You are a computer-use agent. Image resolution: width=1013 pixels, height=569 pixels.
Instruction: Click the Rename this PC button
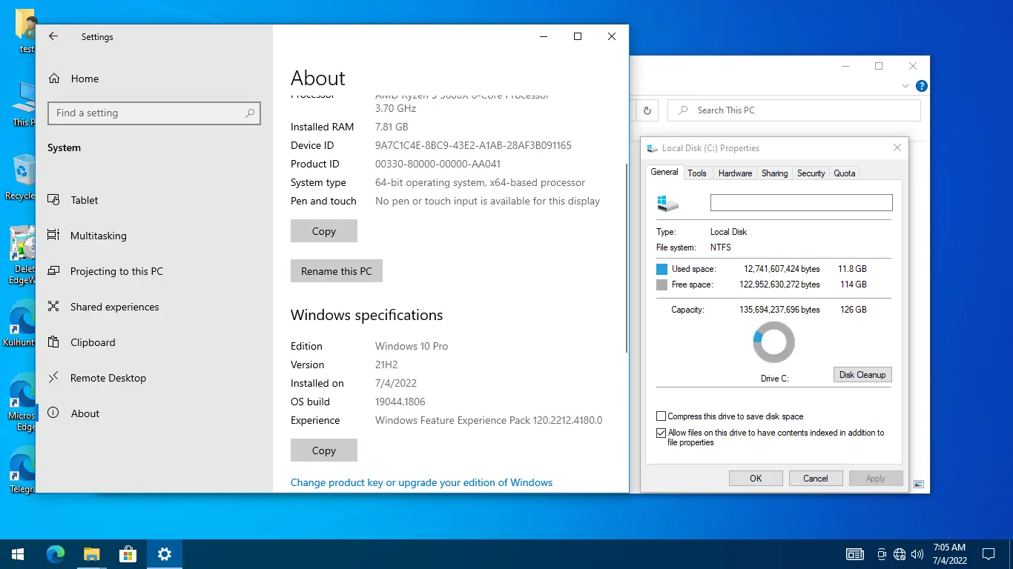pos(336,270)
